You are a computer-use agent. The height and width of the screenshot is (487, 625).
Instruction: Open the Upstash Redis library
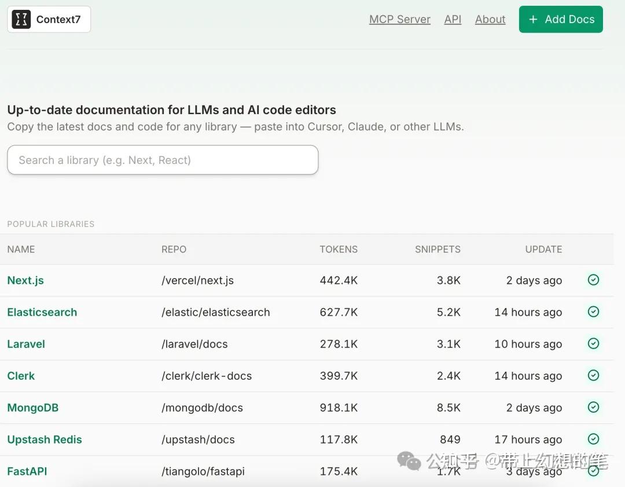pos(45,440)
